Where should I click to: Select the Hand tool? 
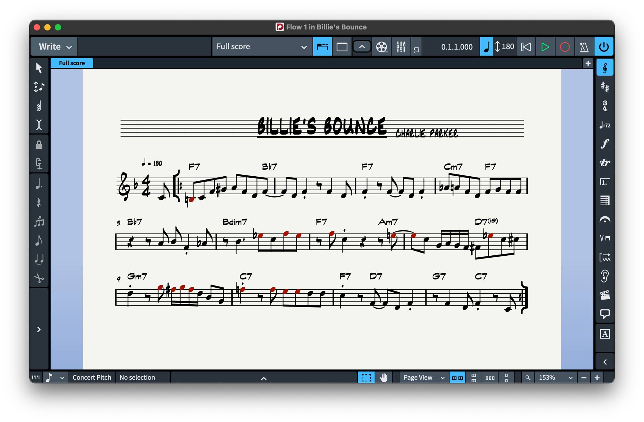[x=384, y=377]
